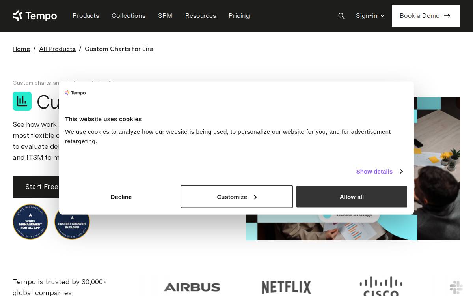Open the Products menu
The image size is (473, 296).
tap(86, 16)
